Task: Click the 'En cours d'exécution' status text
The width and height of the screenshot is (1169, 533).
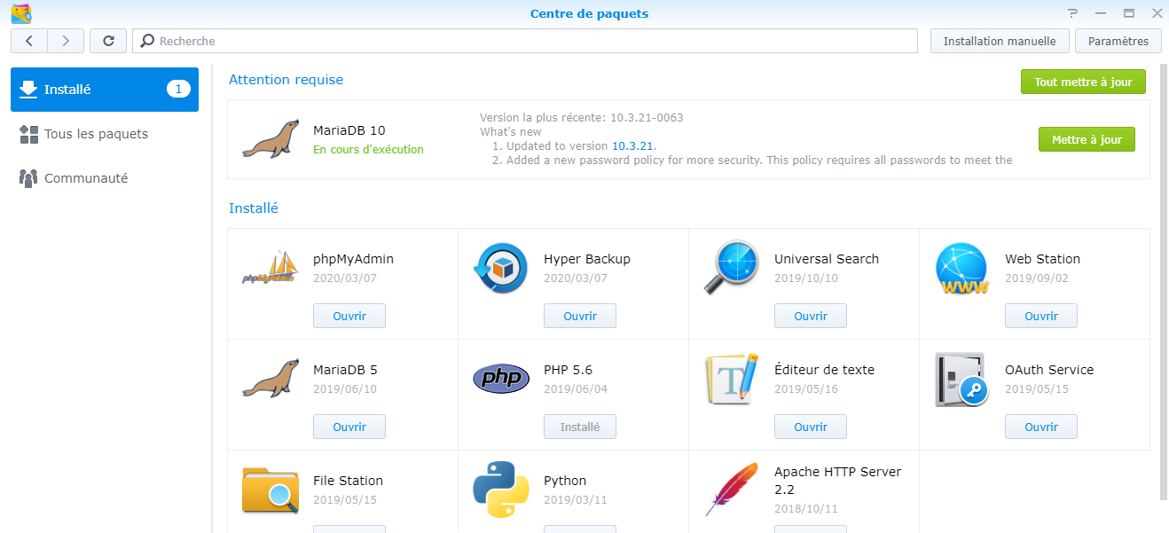Action: tap(368, 150)
